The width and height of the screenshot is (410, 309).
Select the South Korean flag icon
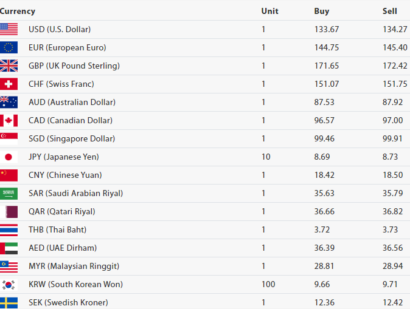(x=9, y=284)
